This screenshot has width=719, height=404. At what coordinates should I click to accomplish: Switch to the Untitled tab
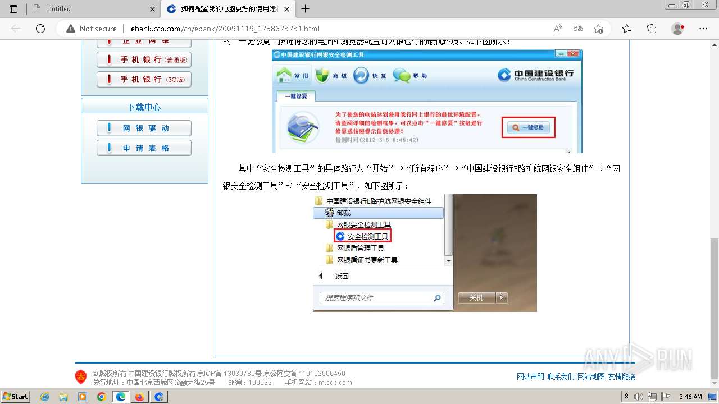[x=93, y=9]
